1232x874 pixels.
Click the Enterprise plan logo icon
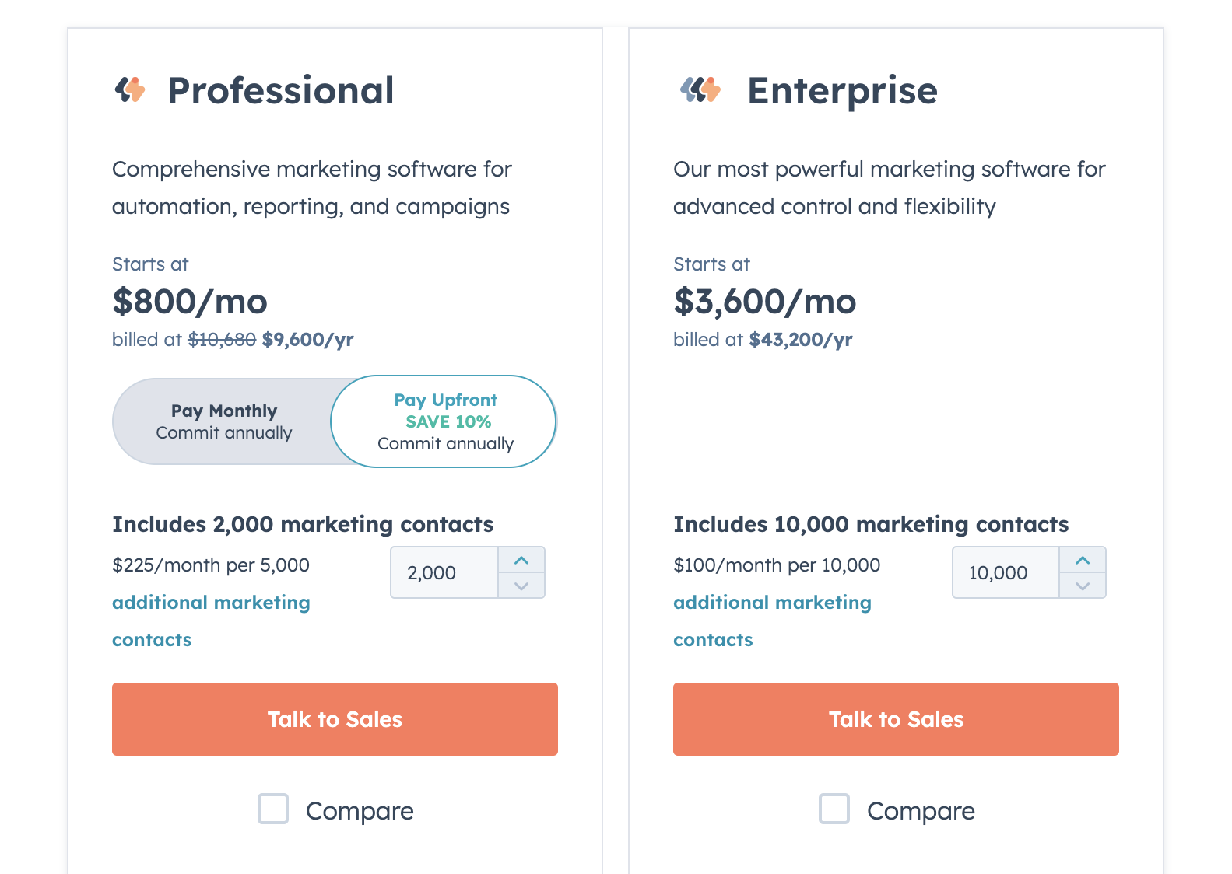[700, 90]
